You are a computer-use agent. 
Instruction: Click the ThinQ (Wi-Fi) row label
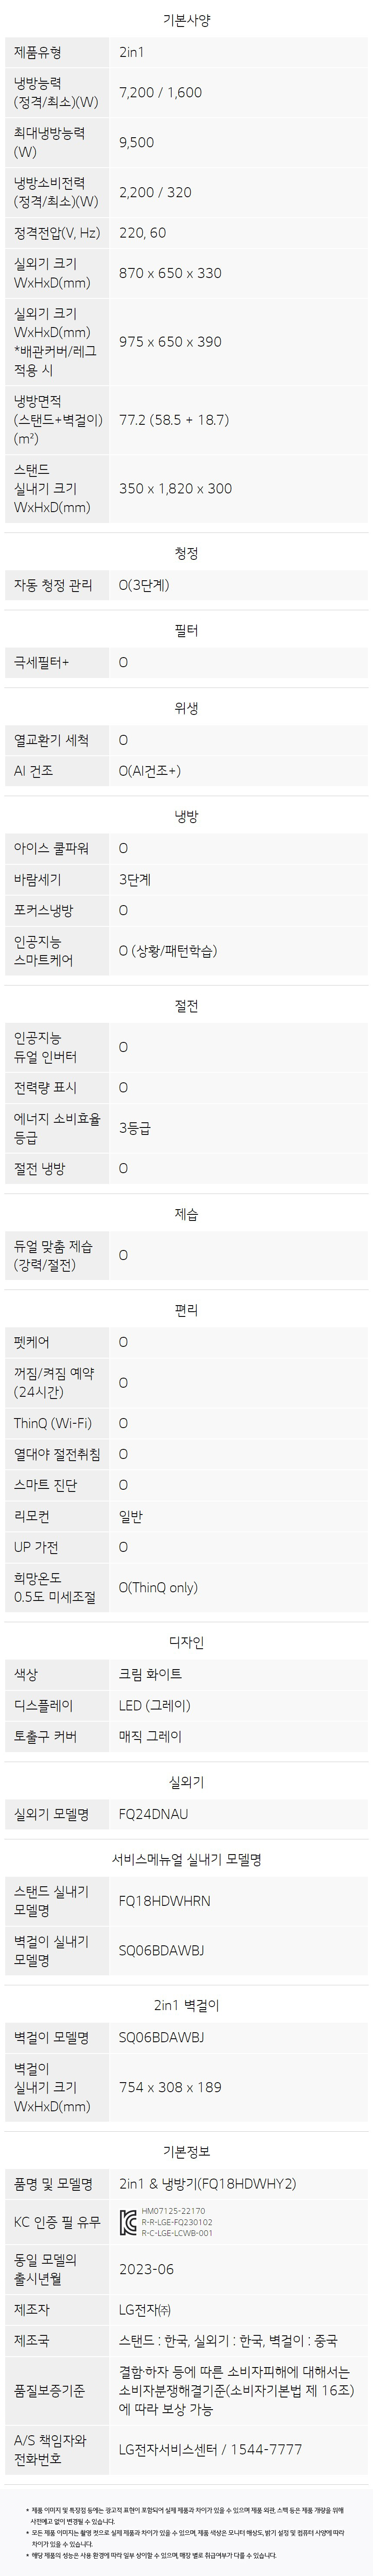pyautogui.click(x=53, y=1423)
